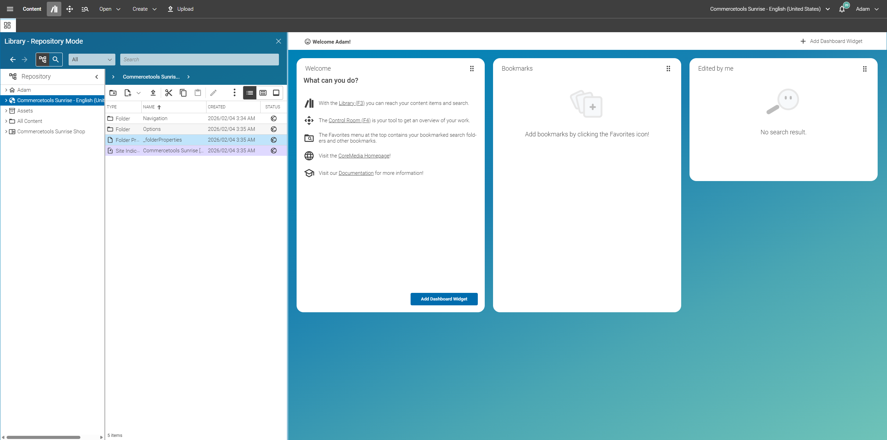
Task: Open the three-dot more options menu in library toolbar
Action: [235, 93]
